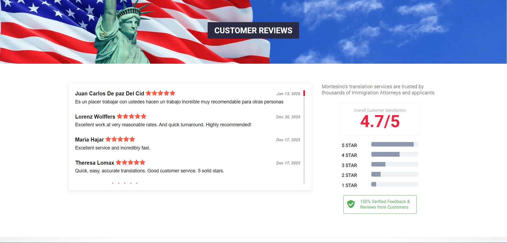Click Lorenz Wolffers' five-star rating
This screenshot has height=243, width=507.
coord(132,116)
